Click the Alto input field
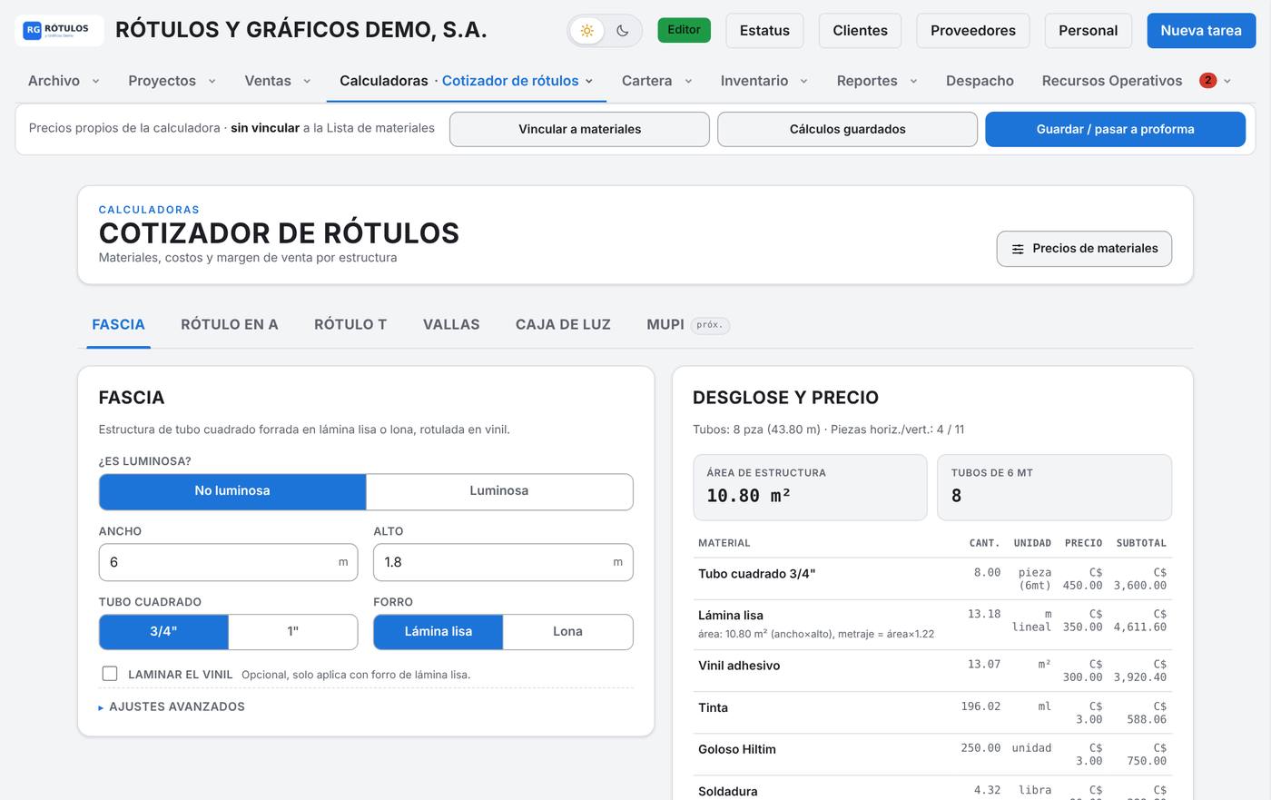 (x=503, y=562)
